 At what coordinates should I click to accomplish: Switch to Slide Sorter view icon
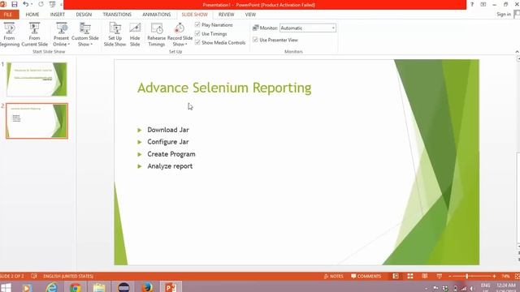pos(410,276)
